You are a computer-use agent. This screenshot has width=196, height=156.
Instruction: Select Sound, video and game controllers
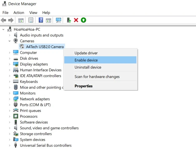pyautogui.click(x=49, y=128)
